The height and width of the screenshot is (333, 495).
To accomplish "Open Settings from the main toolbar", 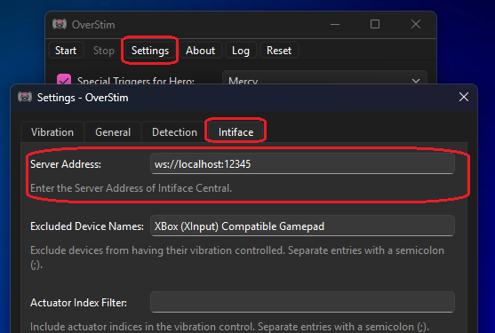I will 150,51.
